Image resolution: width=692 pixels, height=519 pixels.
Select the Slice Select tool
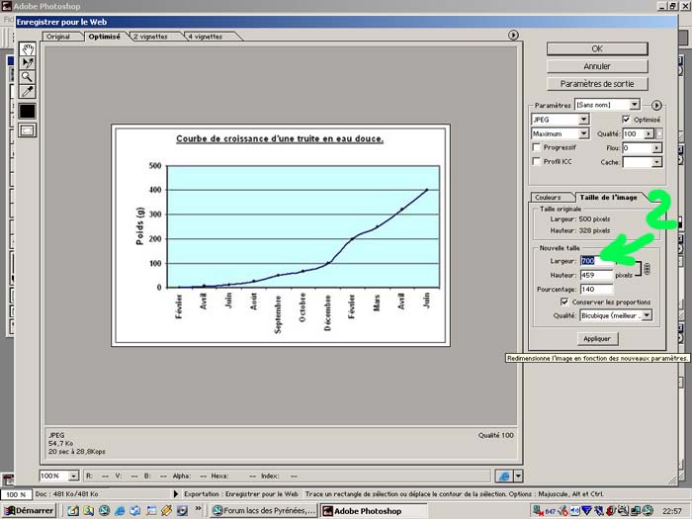[x=28, y=62]
